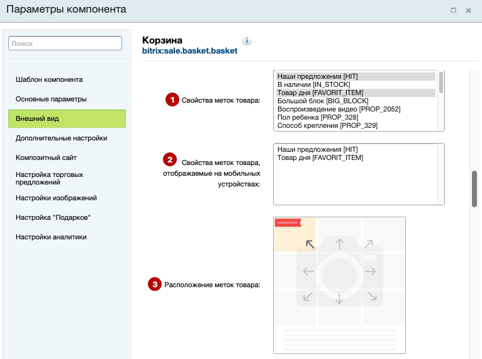Image resolution: width=482 pixels, height=359 pixels.
Task: Select Способ крепления [PROP_329] option
Action: [x=356, y=125]
